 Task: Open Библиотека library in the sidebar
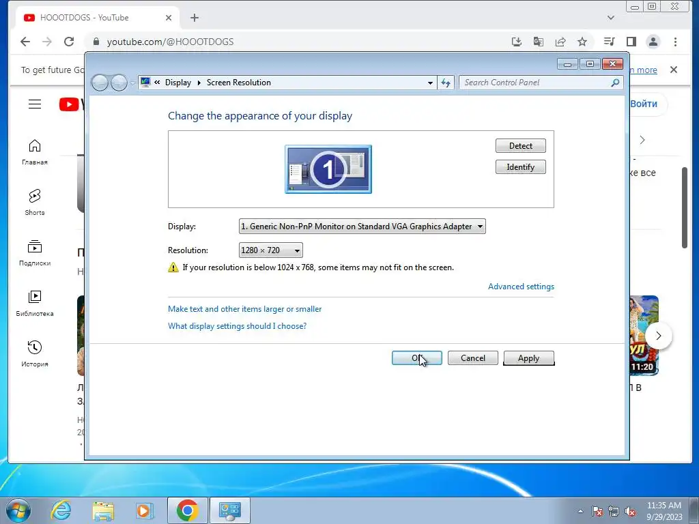click(35, 304)
